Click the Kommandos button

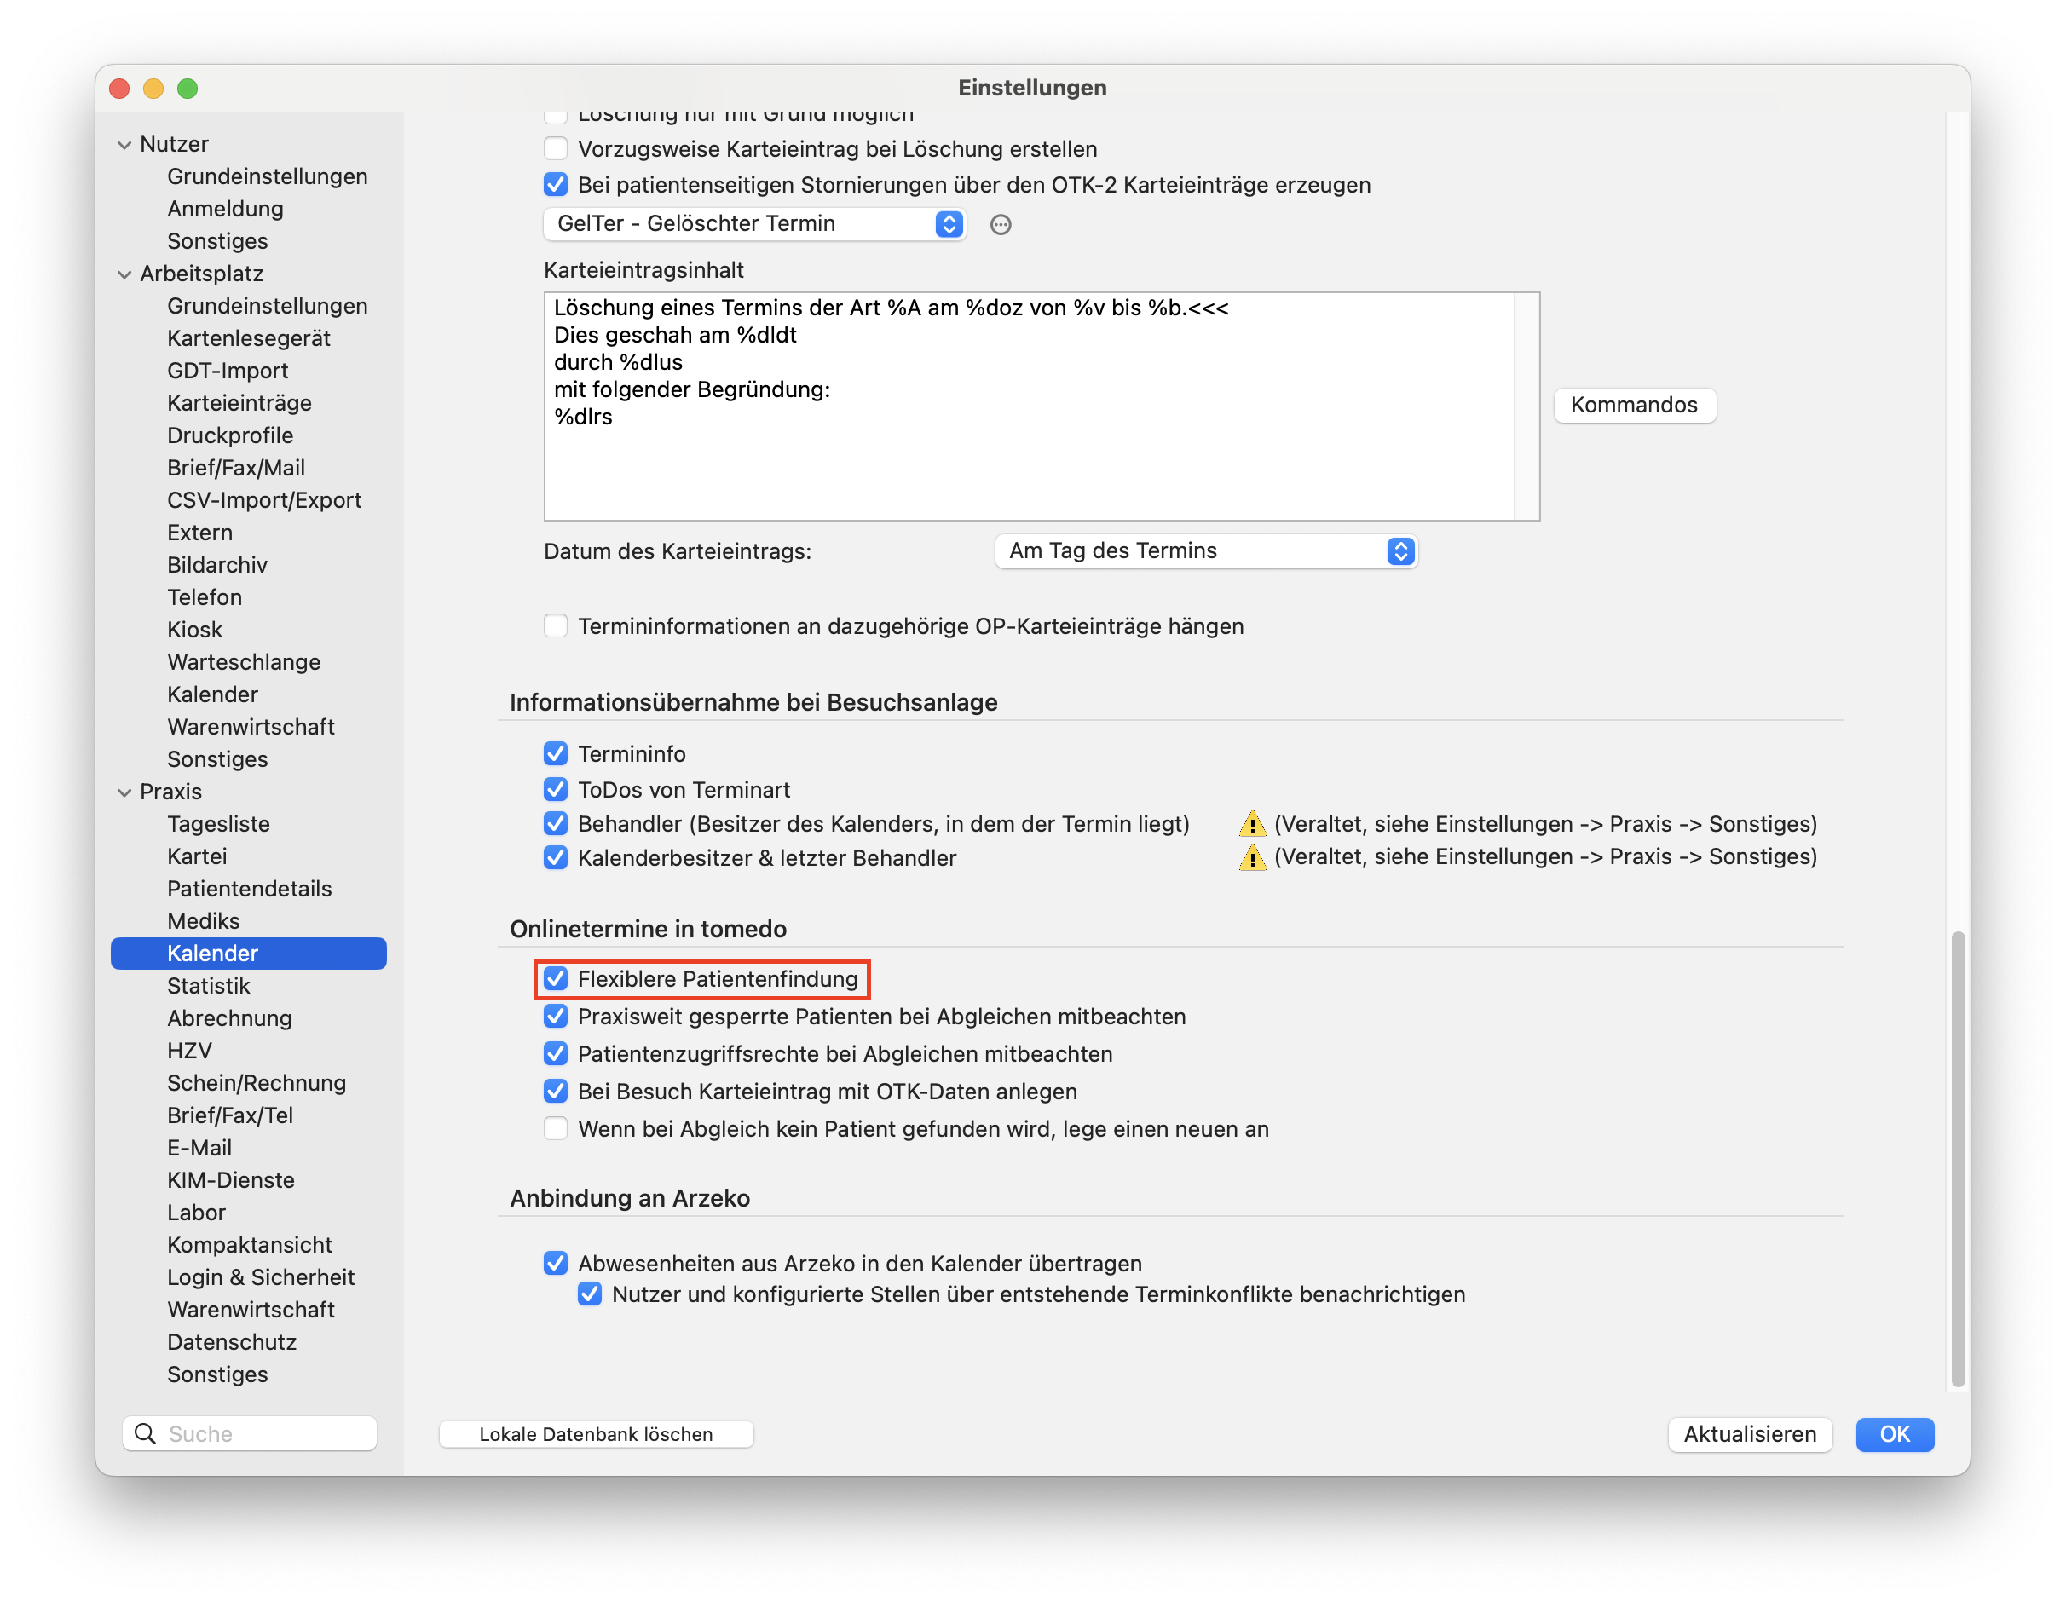click(1634, 405)
